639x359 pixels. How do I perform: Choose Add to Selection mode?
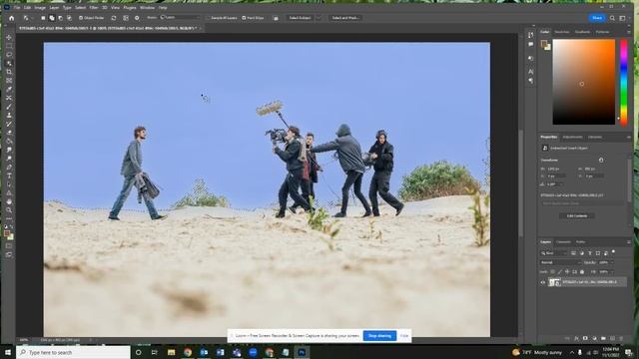coord(52,18)
